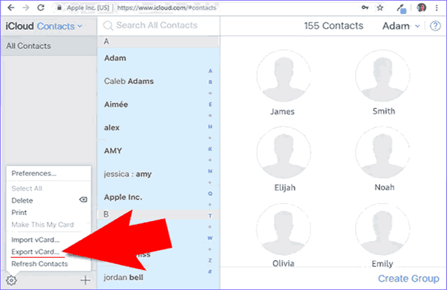Choose Preferences... from the menu

click(34, 173)
